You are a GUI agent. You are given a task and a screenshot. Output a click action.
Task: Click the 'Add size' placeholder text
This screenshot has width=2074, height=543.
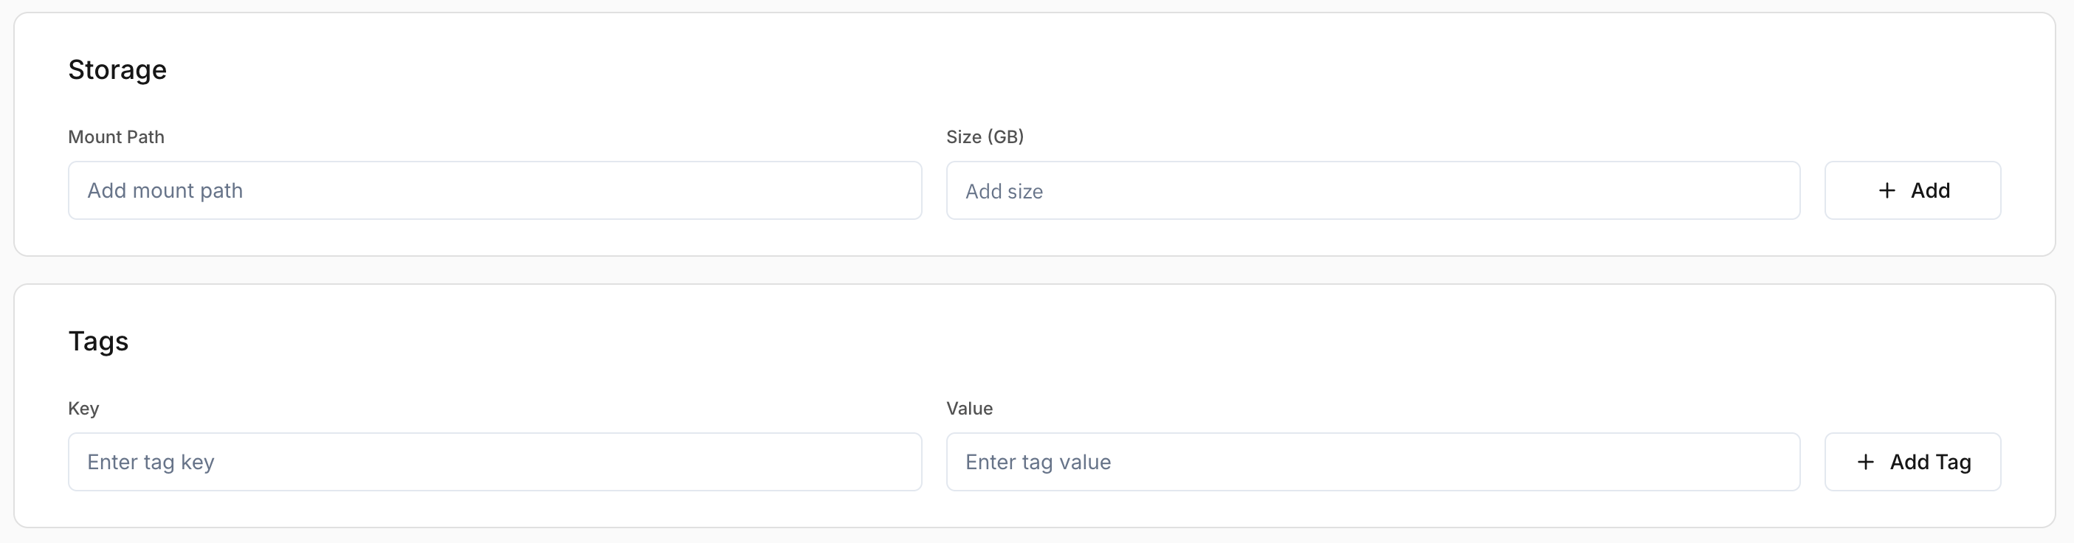1004,192
